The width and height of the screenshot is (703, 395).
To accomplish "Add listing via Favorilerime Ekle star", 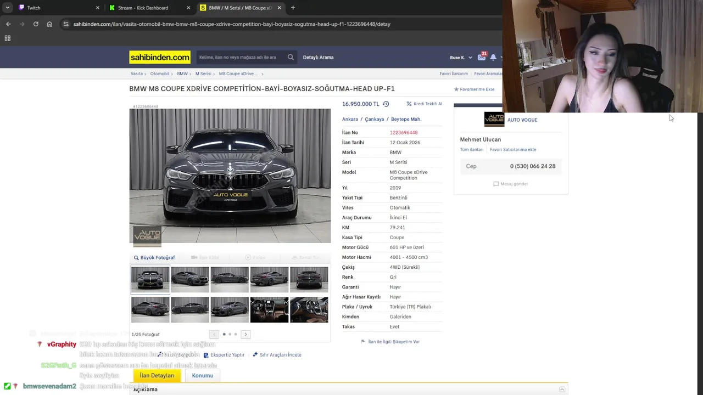I will pyautogui.click(x=475, y=89).
